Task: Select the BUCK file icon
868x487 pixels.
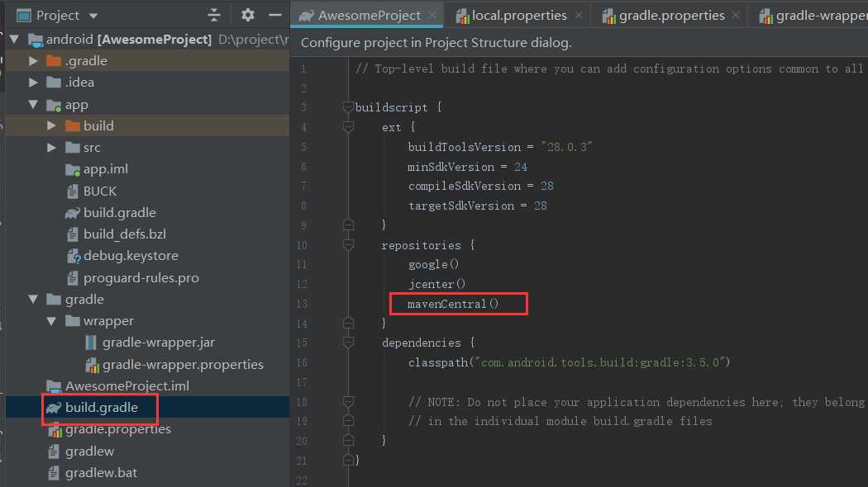Action: pyautogui.click(x=73, y=191)
